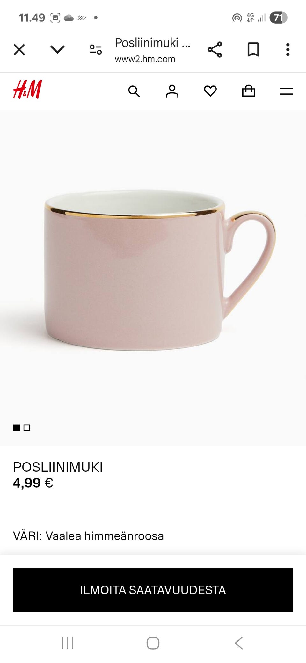Screen dimensions: 306x663
Task: Bookmark this page
Action: pos(253,50)
